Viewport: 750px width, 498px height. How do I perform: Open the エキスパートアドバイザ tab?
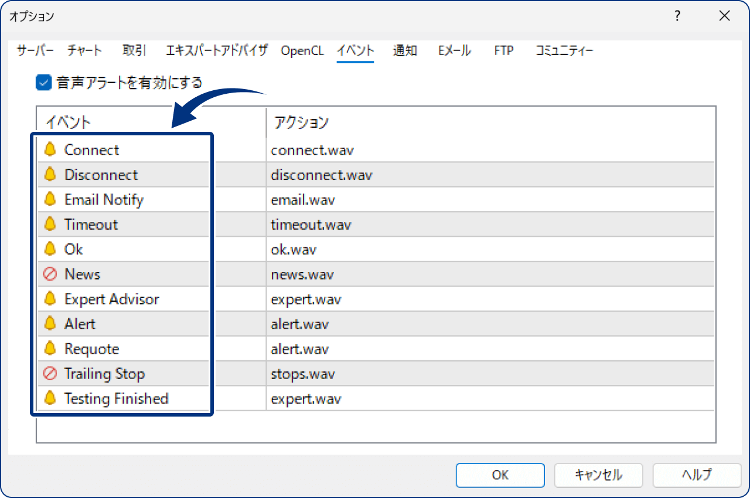pos(217,51)
